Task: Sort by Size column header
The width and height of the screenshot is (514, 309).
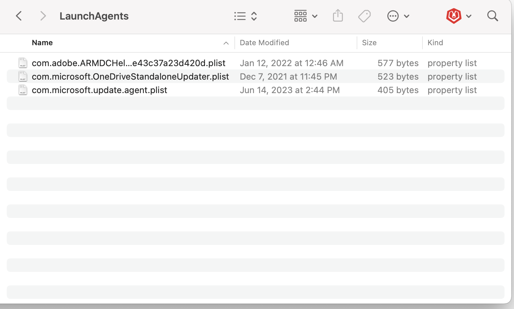Action: 369,43
